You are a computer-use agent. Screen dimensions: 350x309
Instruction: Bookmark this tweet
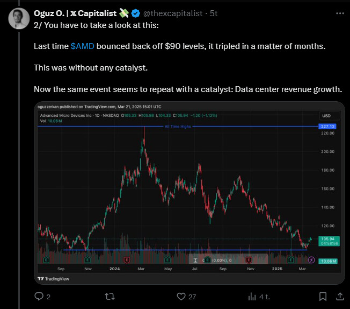[323, 296]
